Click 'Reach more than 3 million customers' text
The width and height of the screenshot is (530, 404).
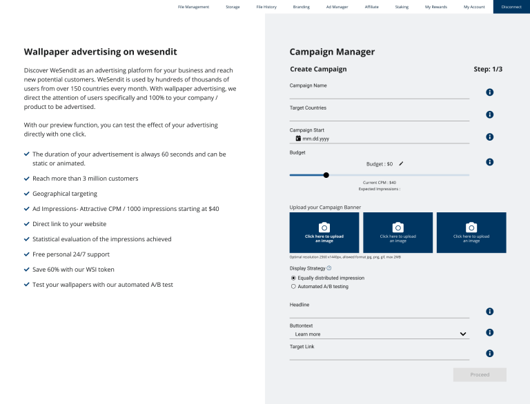85,179
